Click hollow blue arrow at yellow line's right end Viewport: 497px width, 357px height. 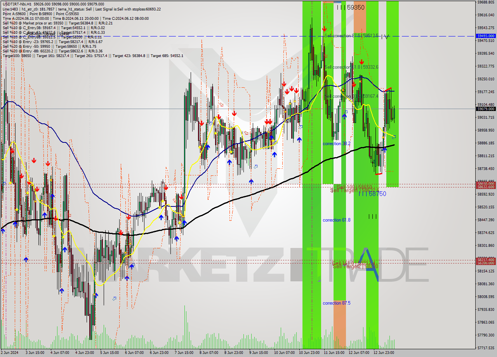(394, 137)
